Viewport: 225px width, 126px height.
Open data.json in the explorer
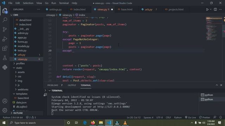click(x=21, y=103)
